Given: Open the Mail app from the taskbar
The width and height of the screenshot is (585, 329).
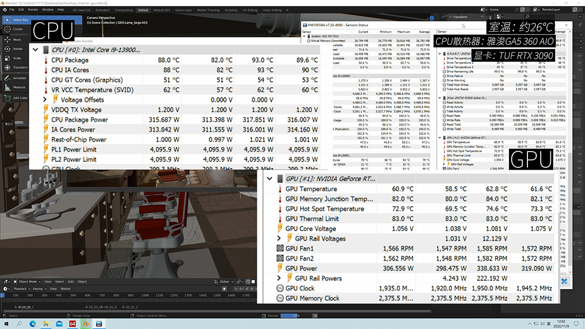Looking at the screenshot, I should coord(59,323).
